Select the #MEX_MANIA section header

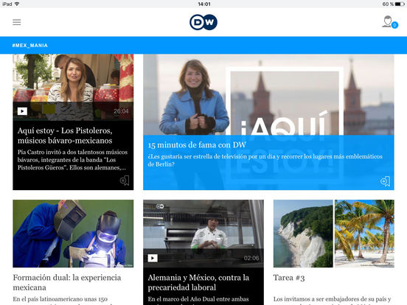pyautogui.click(x=30, y=46)
